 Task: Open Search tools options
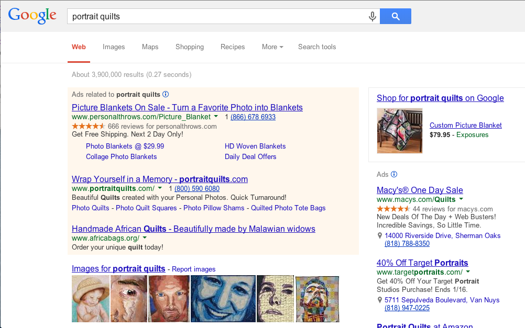tap(317, 47)
